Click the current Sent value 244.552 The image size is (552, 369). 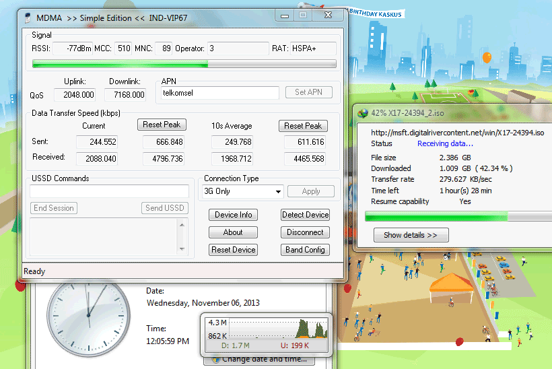(97, 142)
